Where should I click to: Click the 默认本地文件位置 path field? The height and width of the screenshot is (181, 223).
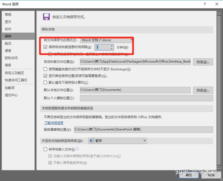click(x=135, y=90)
